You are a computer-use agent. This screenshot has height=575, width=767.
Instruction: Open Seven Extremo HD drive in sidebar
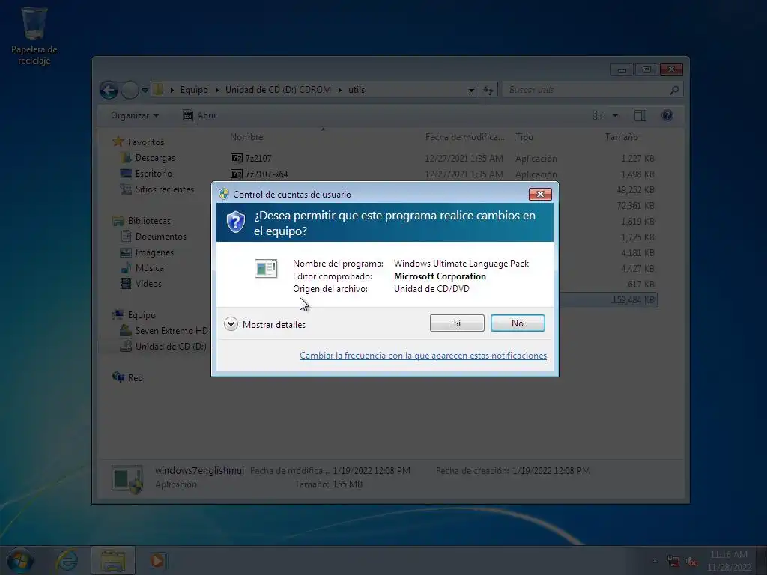165,330
